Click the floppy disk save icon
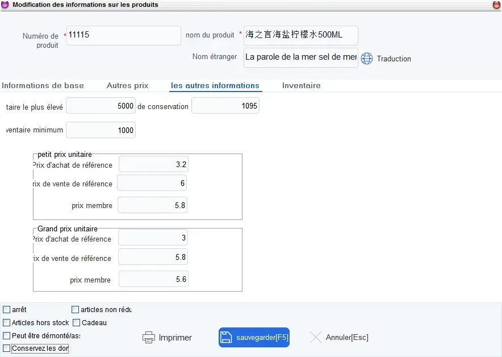502x357 pixels. click(x=226, y=337)
